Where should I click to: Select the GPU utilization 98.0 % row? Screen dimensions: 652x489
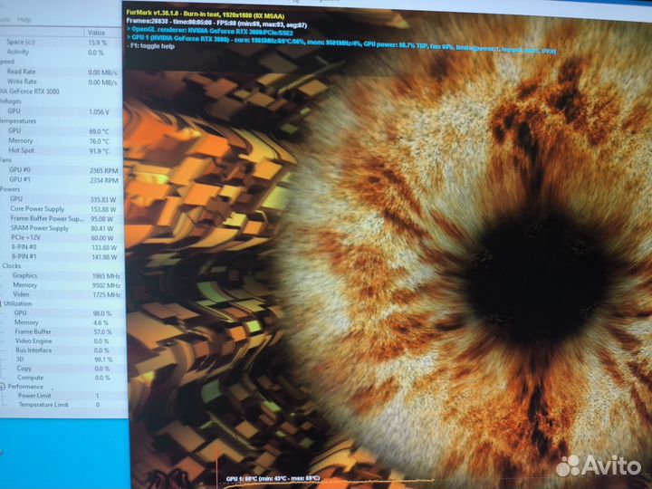point(62,312)
